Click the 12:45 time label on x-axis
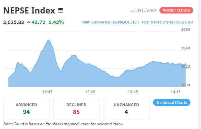This screenshot has width=201, height=129. (x=90, y=92)
